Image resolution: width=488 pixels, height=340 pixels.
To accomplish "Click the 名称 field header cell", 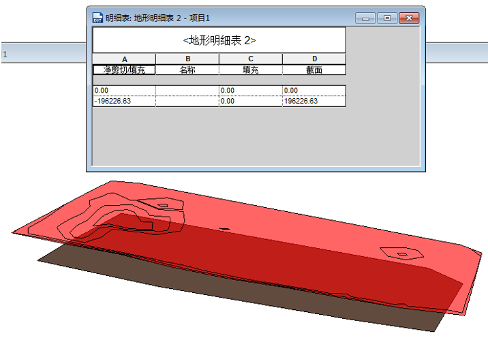I will pos(187,70).
